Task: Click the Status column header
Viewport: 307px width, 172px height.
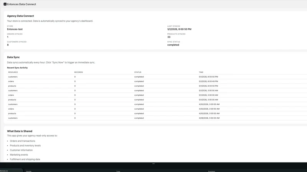Action: point(138,72)
